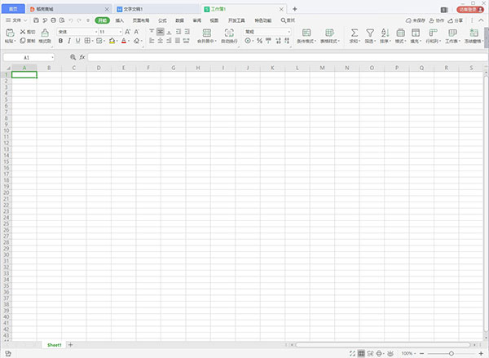Screen dimensions: 489x358
Task: Click the Freeze Panes icon
Action: coord(474,33)
